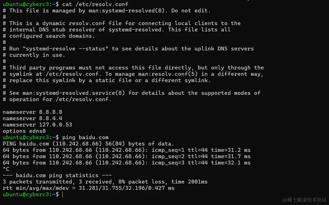Click the icmp_seq=1 ping reply line
The width and height of the screenshot is (329, 205).
tap(126, 150)
